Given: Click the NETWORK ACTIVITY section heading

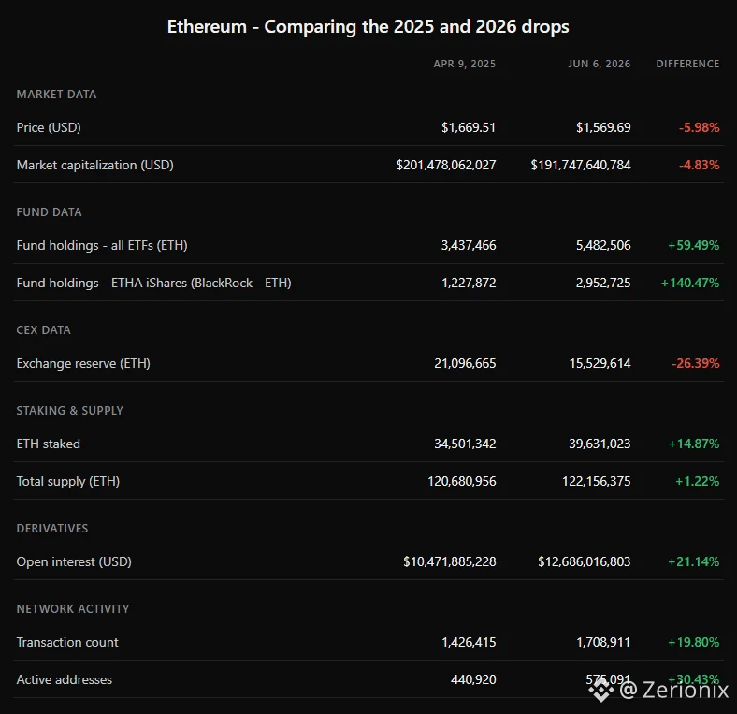Looking at the screenshot, I should [73, 609].
